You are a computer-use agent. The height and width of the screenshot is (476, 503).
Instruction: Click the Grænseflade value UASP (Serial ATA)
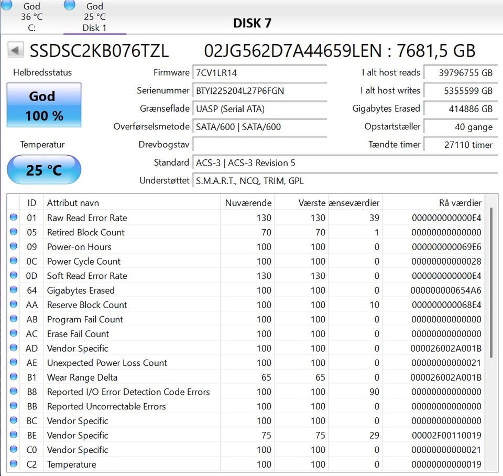259,109
